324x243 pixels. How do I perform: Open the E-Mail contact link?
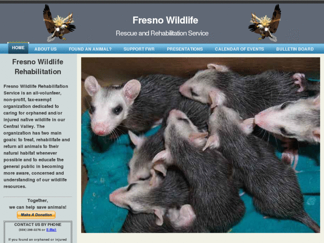pos(51,230)
